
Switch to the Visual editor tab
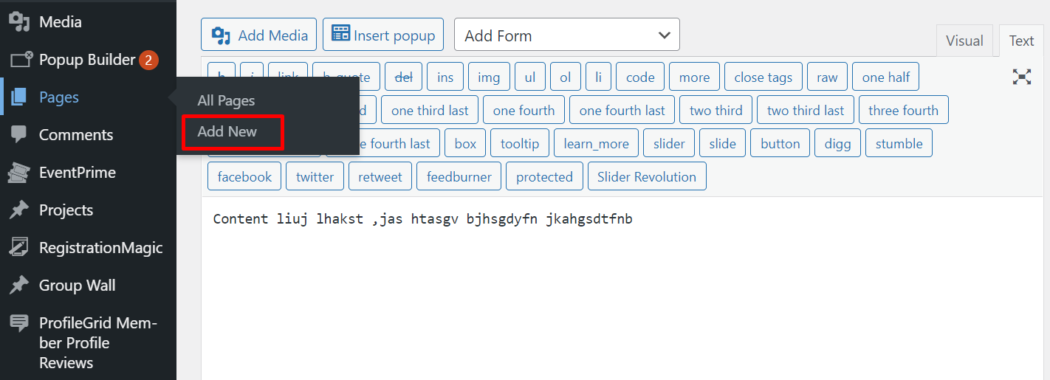pos(964,41)
